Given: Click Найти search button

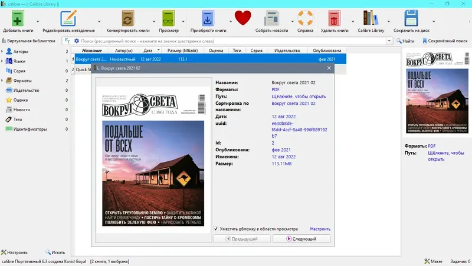Looking at the screenshot, I should tap(405, 41).
